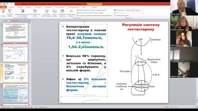Click the rotation handle of the text box
The height and width of the screenshot is (111, 198).
(x=84, y=21)
